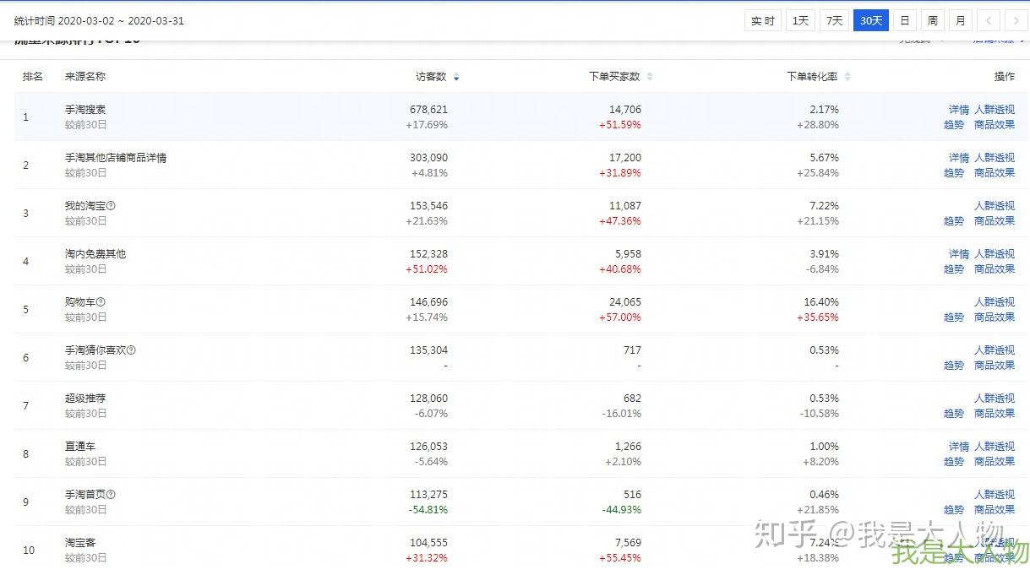Click 超级推荐 source name
Viewport: 1030px width, 575px height.
pos(85,399)
